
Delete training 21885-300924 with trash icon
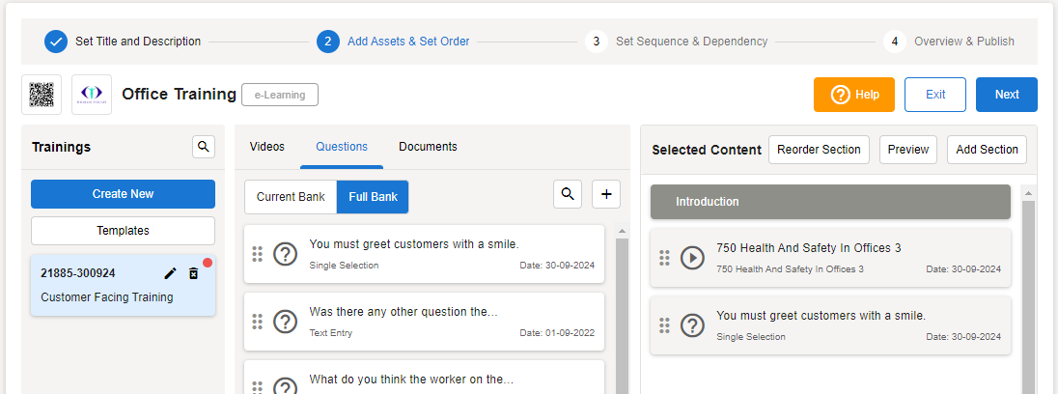[x=193, y=274]
